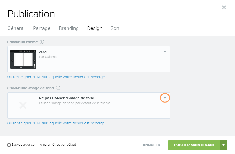Expand the 2021 theme dropdown arrow
The image size is (235, 154).
coord(165,52)
